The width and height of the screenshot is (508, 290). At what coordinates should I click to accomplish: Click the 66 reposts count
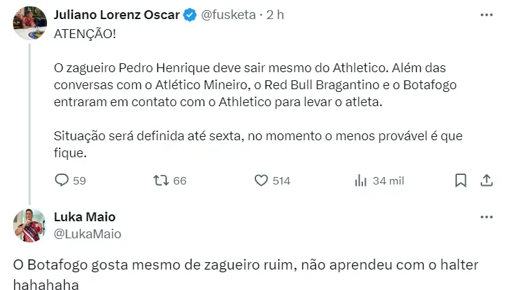pyautogui.click(x=180, y=180)
